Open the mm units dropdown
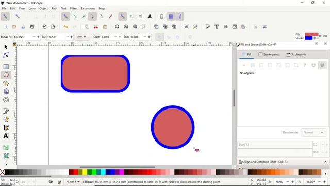This screenshot has width=330, height=186. coord(81,37)
